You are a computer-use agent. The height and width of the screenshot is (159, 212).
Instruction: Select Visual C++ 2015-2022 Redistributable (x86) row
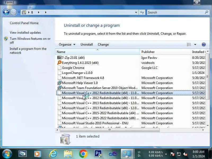point(131,118)
